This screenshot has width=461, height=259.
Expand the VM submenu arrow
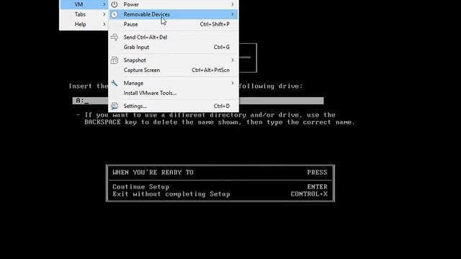(x=104, y=4)
